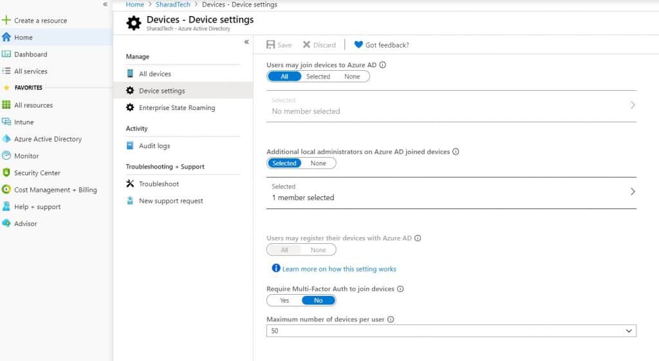This screenshot has width=659, height=361.
Task: Expand the No member selected row chevron
Action: [x=633, y=105]
